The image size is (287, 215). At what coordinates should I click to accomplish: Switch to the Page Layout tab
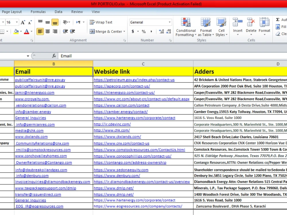click(12, 12)
